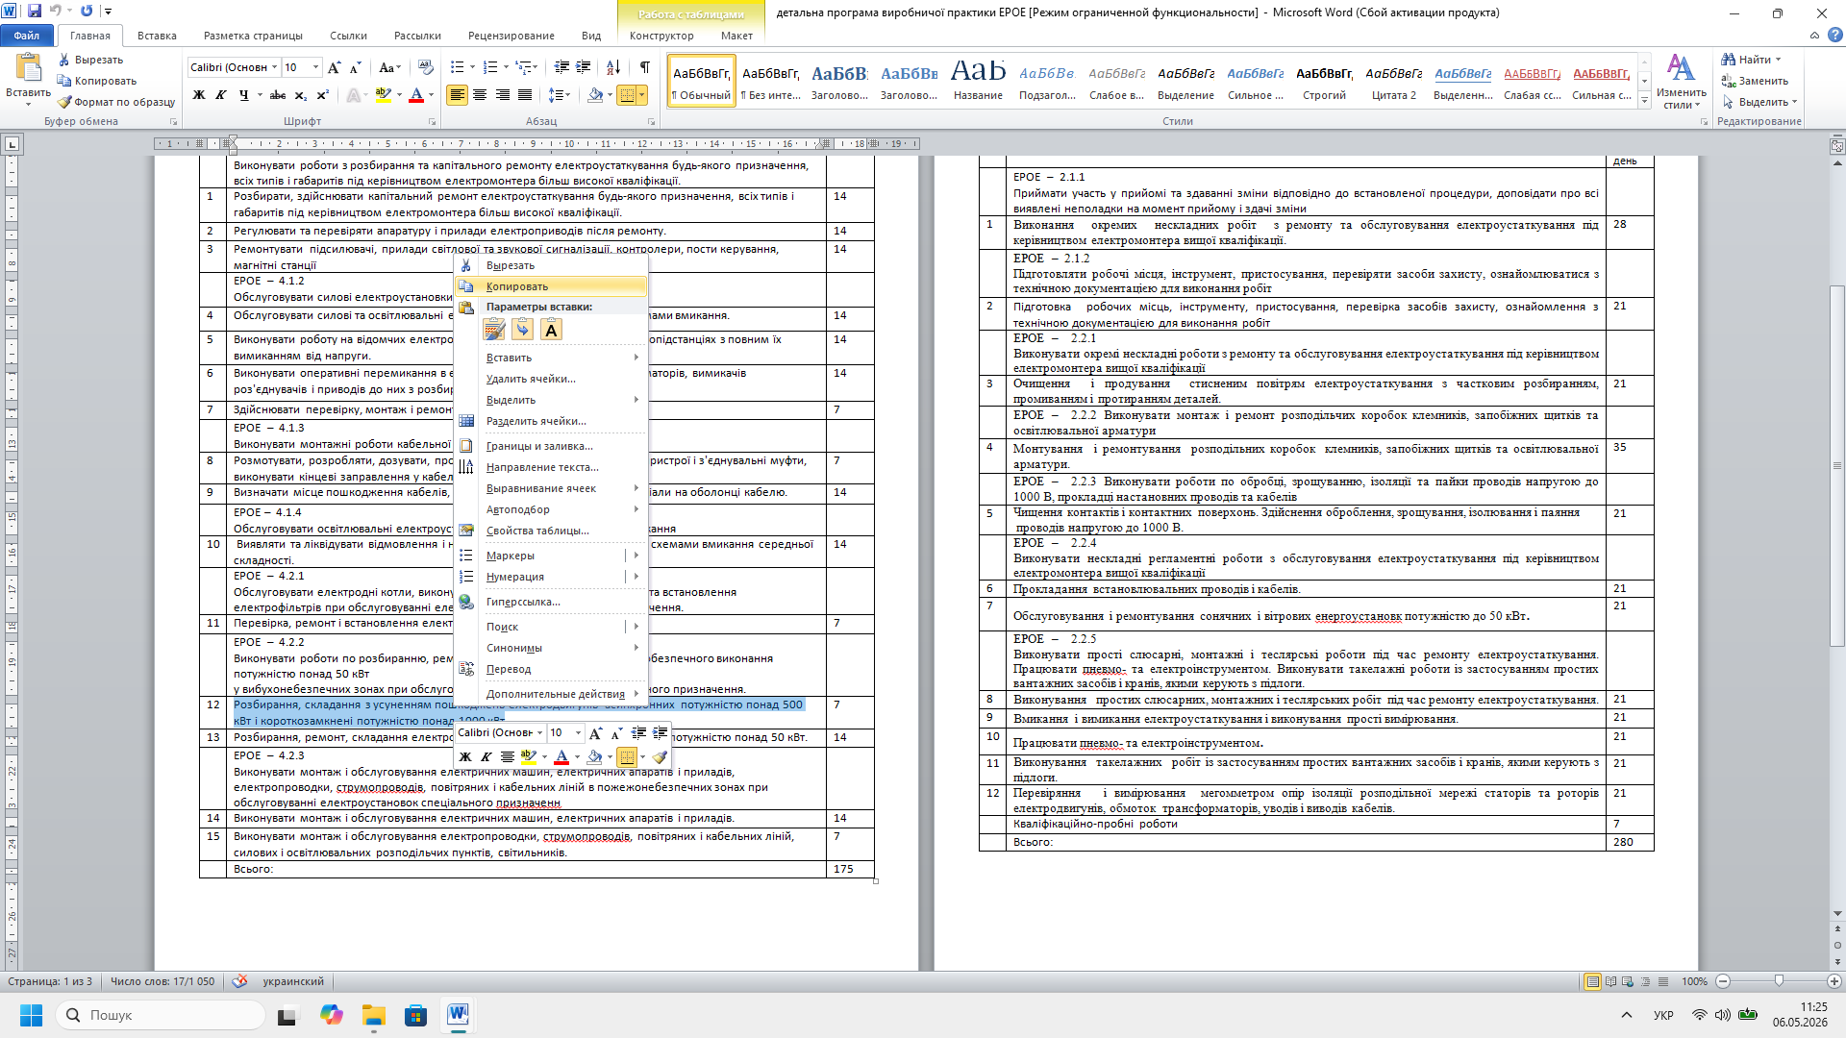Open the font size dropdown in ribbon
This screenshot has width=1846, height=1038.
315,67
